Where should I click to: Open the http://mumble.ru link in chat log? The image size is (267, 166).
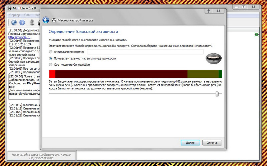pyautogui.click(x=19, y=37)
